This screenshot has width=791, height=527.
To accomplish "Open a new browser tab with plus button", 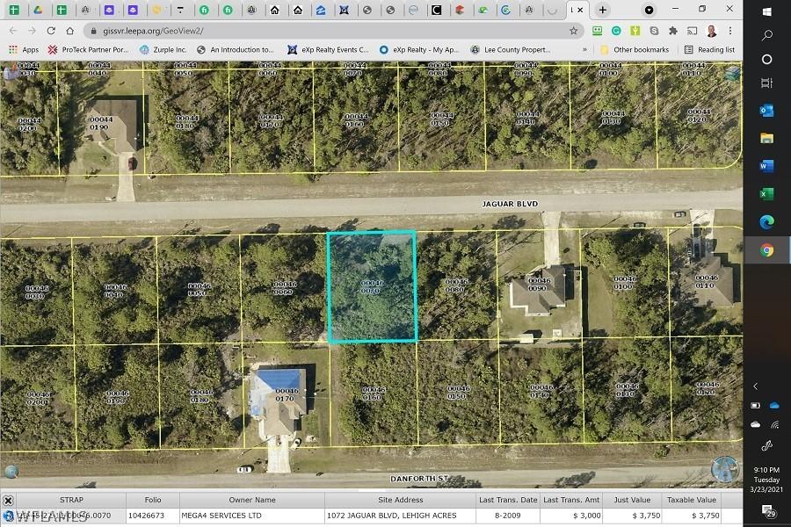I will pyautogui.click(x=601, y=11).
